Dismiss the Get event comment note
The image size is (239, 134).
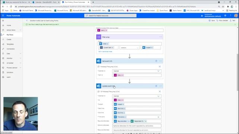[160, 67]
